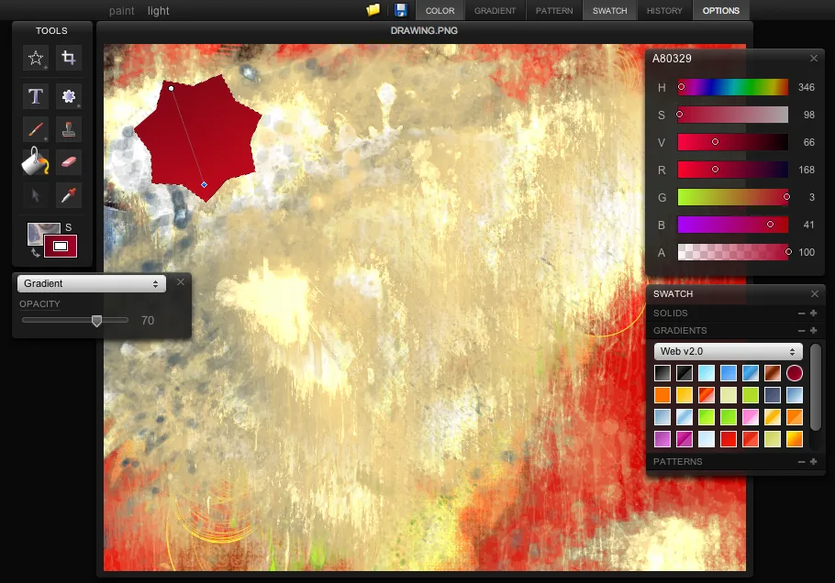835x583 pixels.
Task: Switch to the Eraser tool
Action: pyautogui.click(x=69, y=161)
